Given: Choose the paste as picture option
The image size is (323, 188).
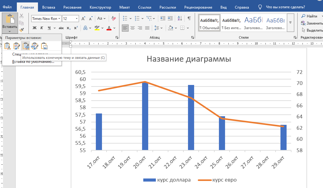Looking at the screenshot, I should (45, 46).
